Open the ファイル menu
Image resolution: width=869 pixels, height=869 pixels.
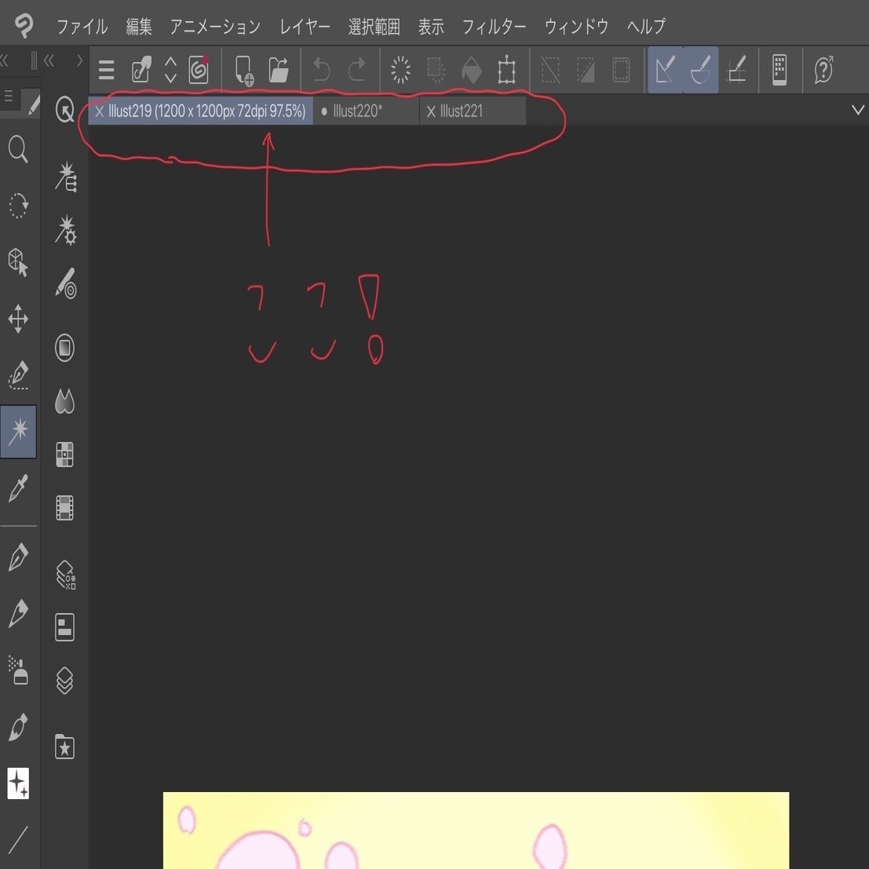coord(82,26)
